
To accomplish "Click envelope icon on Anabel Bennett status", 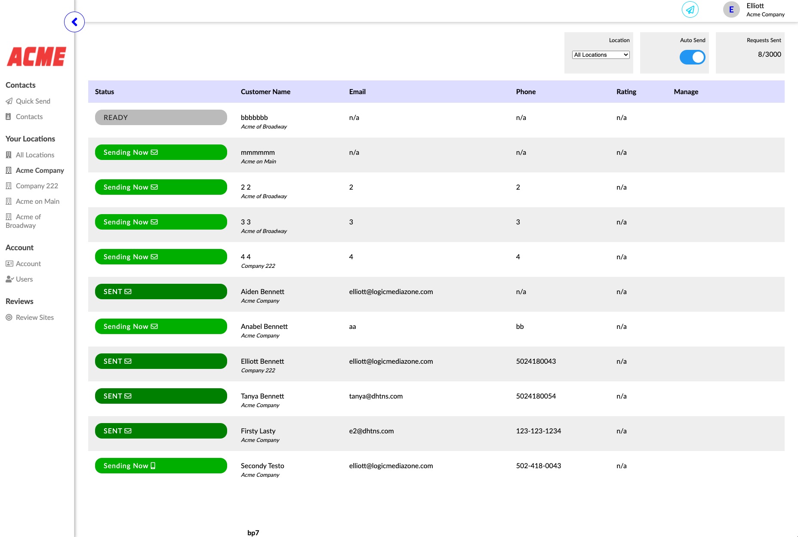I will coord(154,326).
